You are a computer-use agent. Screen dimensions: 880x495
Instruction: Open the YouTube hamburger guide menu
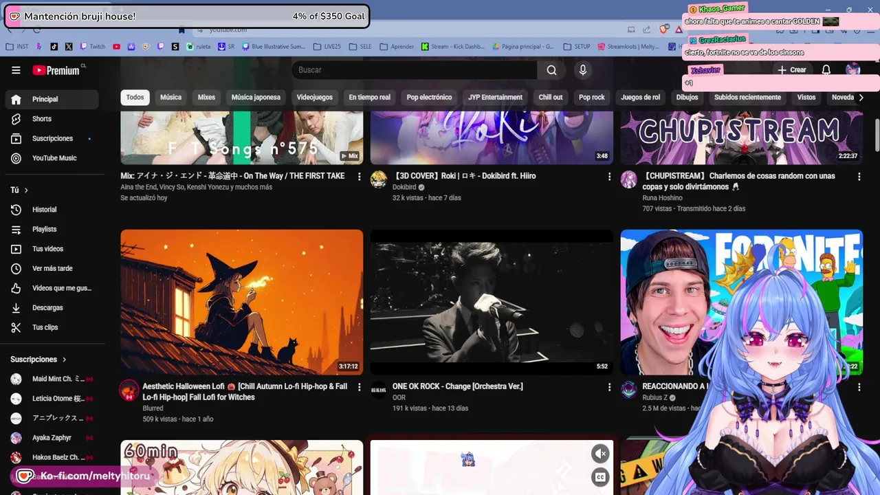click(x=16, y=70)
